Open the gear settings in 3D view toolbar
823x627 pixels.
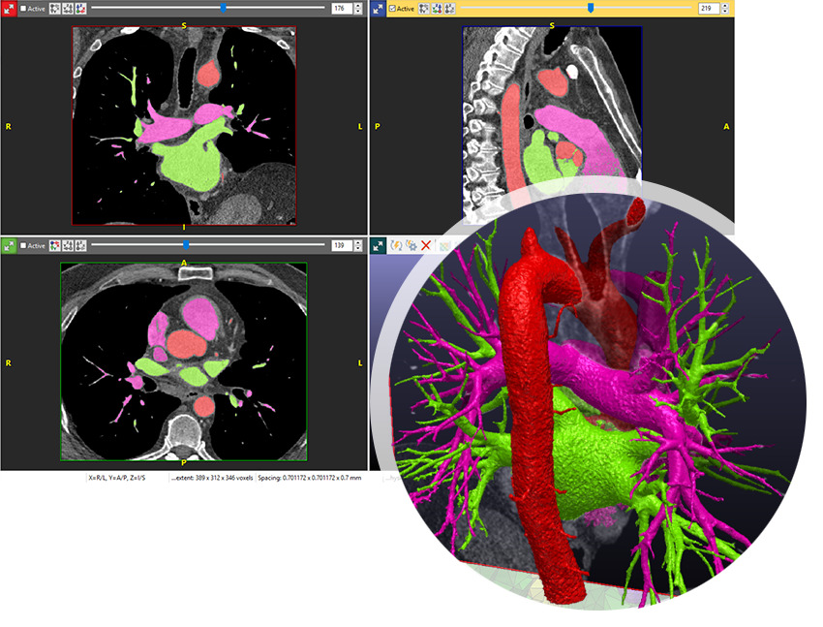click(x=411, y=246)
